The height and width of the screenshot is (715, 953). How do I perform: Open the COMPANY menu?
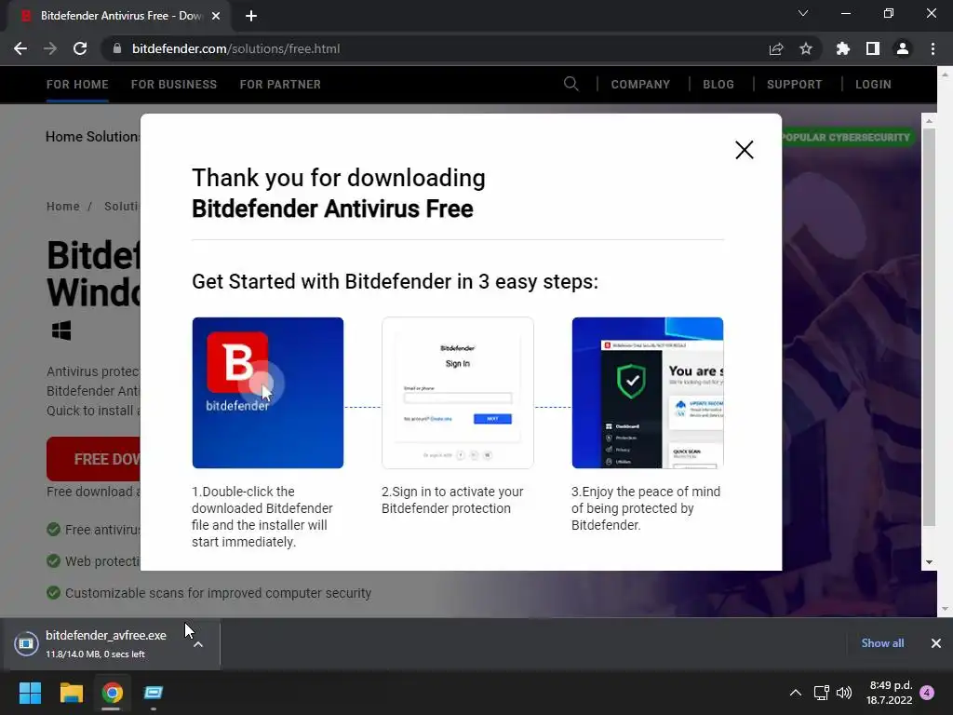click(x=640, y=85)
